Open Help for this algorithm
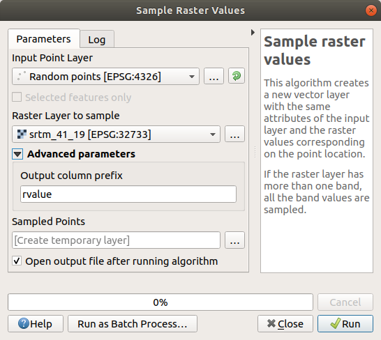Viewport: 381px width, 340px height. pyautogui.click(x=36, y=324)
